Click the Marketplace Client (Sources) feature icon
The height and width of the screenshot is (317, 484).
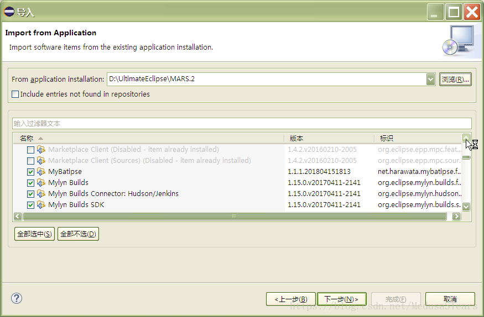(41, 161)
